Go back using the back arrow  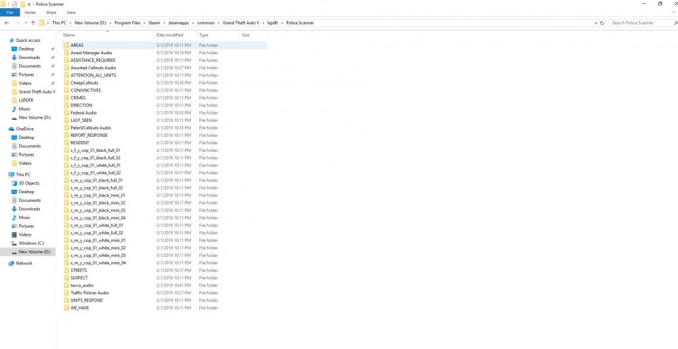7,23
